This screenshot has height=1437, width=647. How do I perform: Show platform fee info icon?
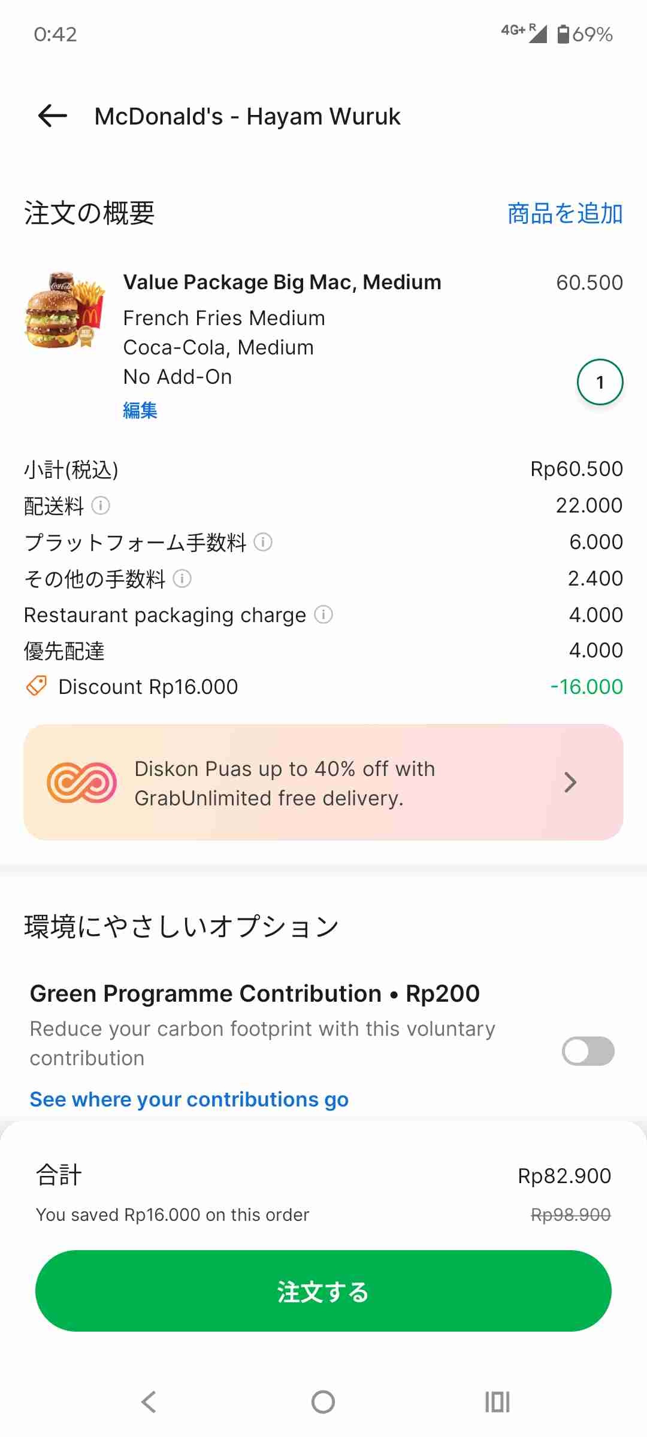263,542
